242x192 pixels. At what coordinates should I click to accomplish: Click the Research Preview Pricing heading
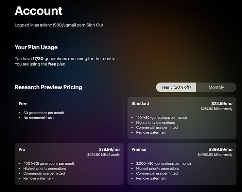pyautogui.click(x=48, y=87)
